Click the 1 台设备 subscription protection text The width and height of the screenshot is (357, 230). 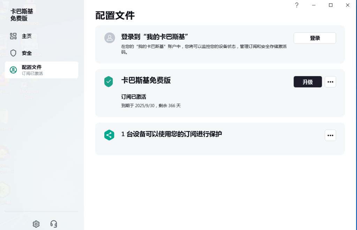click(172, 134)
